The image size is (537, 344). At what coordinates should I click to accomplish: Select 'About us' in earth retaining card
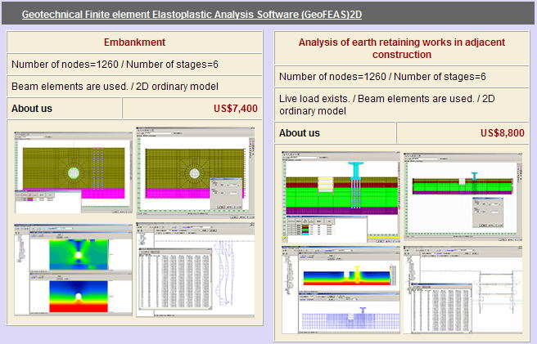[x=300, y=132]
